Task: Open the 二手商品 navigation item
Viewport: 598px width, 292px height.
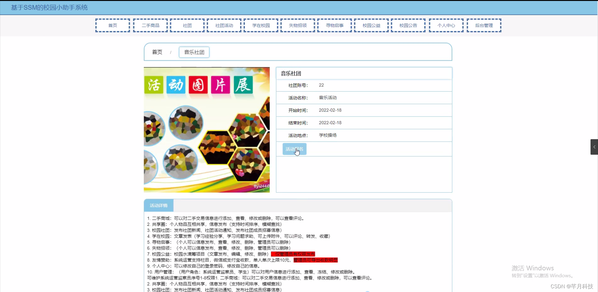Action: pyautogui.click(x=150, y=25)
